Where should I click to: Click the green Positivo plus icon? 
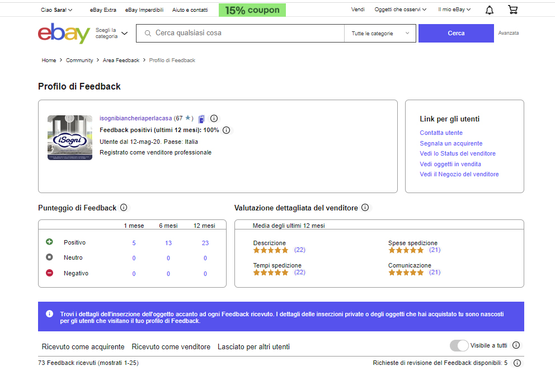pos(49,242)
